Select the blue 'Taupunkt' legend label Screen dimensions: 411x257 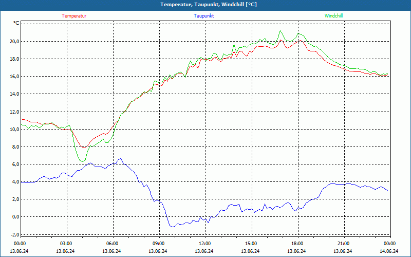tap(203, 16)
